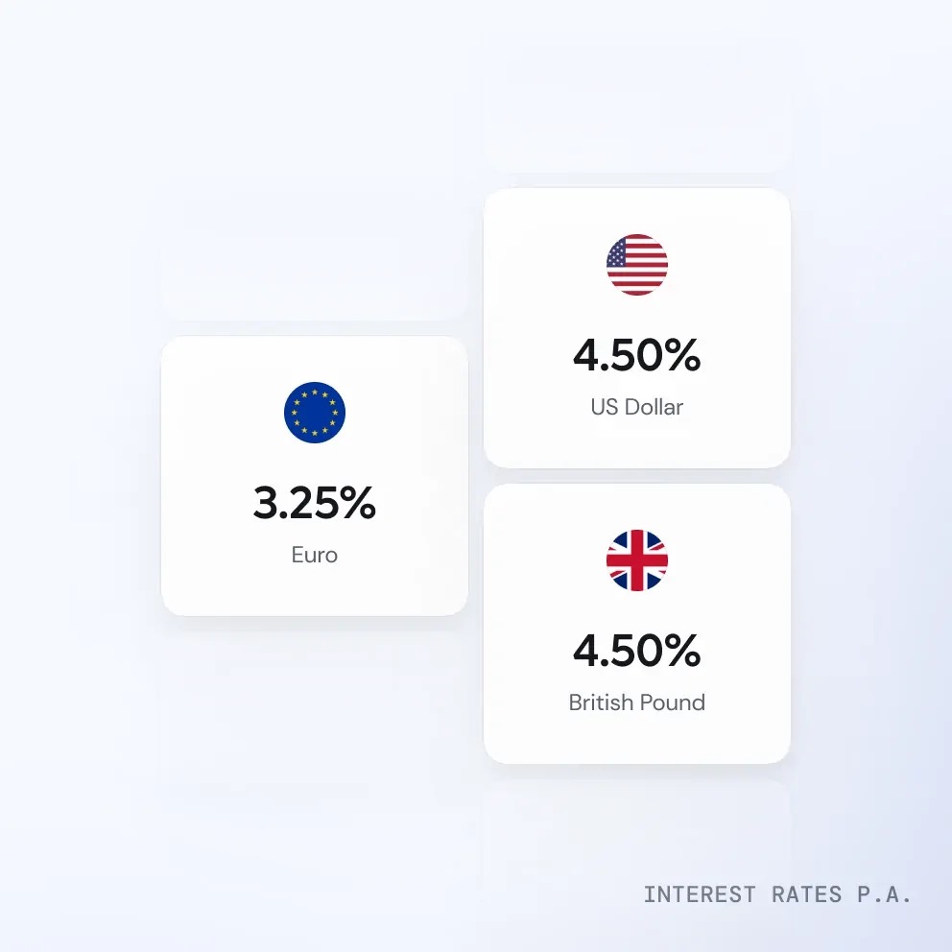This screenshot has height=952, width=952.
Task: Click the United States flag icon
Action: [637, 265]
